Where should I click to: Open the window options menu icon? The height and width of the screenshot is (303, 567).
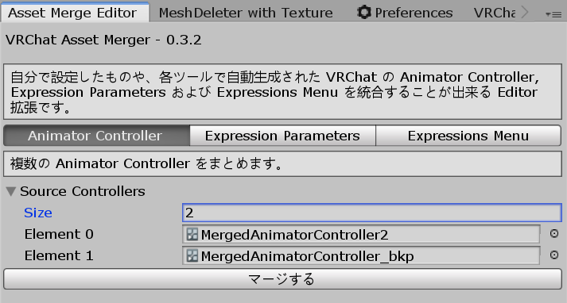pyautogui.click(x=553, y=14)
